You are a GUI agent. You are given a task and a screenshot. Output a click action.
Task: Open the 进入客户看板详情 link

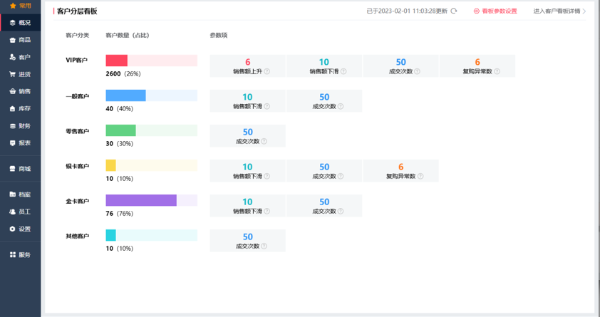[560, 11]
